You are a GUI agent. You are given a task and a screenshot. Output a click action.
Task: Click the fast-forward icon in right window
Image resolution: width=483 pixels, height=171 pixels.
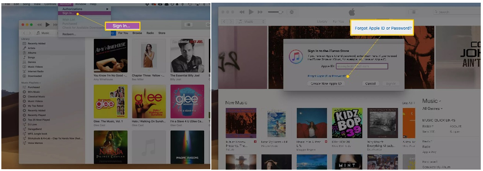point(260,12)
